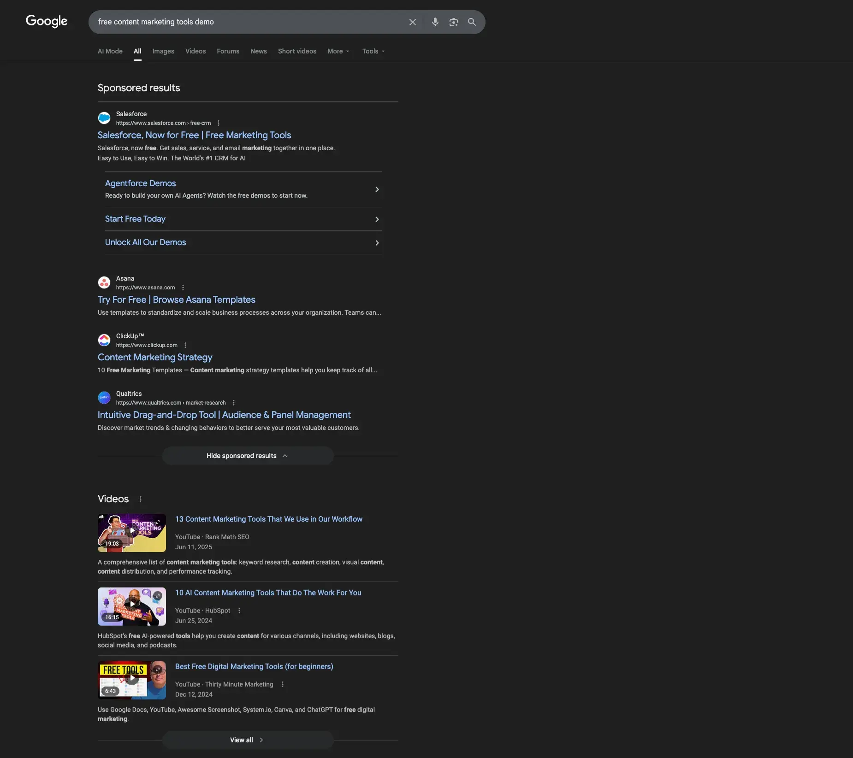The image size is (853, 758).
Task: Click the Google logo
Action: tap(46, 21)
